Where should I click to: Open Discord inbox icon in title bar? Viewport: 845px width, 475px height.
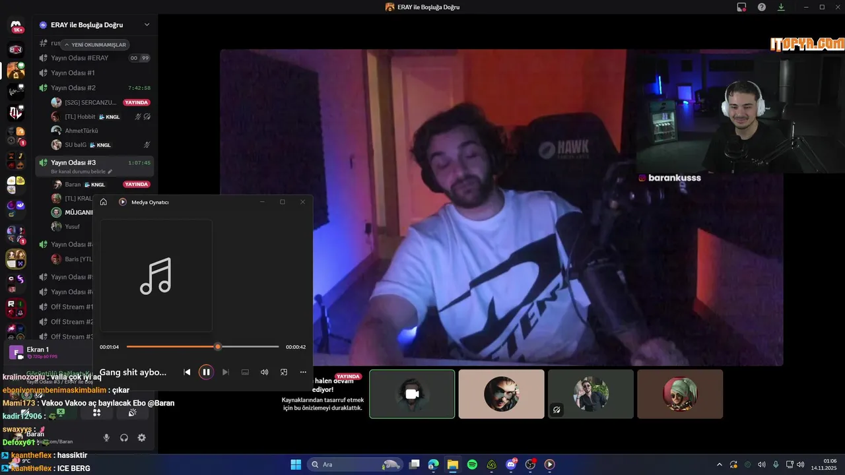741,7
